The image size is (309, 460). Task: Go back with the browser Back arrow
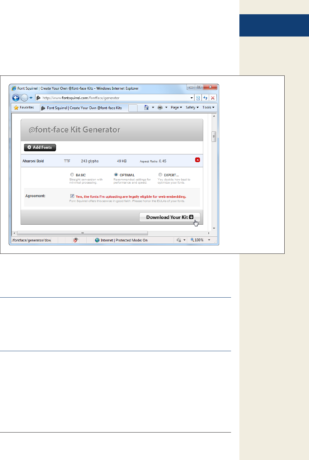click(16, 98)
